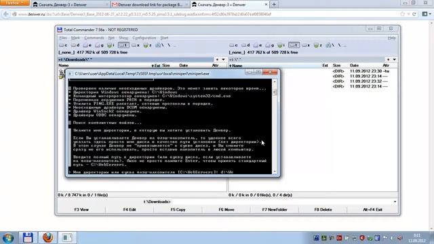Click the F3 View button

(x=81, y=209)
